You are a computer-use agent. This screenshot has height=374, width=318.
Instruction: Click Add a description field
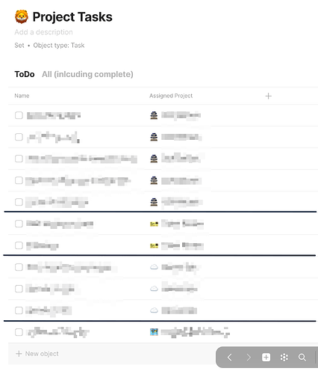(43, 32)
